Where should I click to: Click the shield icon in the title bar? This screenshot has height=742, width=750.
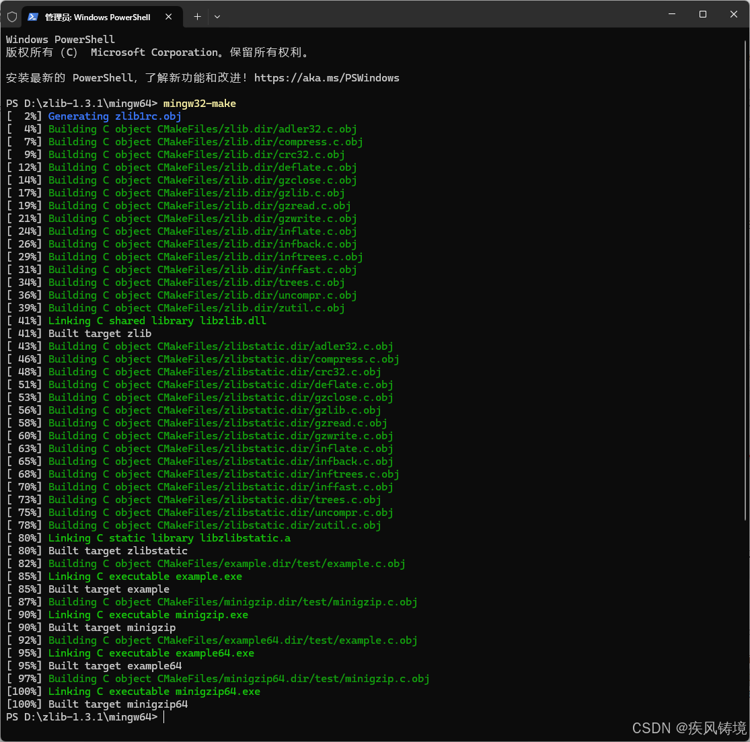(12, 17)
